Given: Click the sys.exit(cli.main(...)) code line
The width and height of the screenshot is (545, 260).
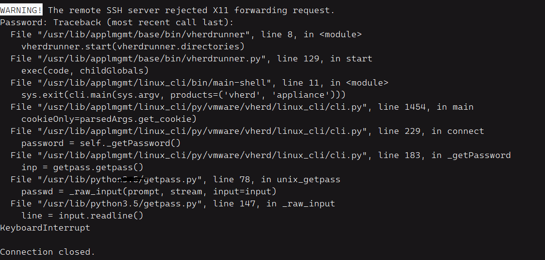Looking at the screenshot, I should coord(183,95).
